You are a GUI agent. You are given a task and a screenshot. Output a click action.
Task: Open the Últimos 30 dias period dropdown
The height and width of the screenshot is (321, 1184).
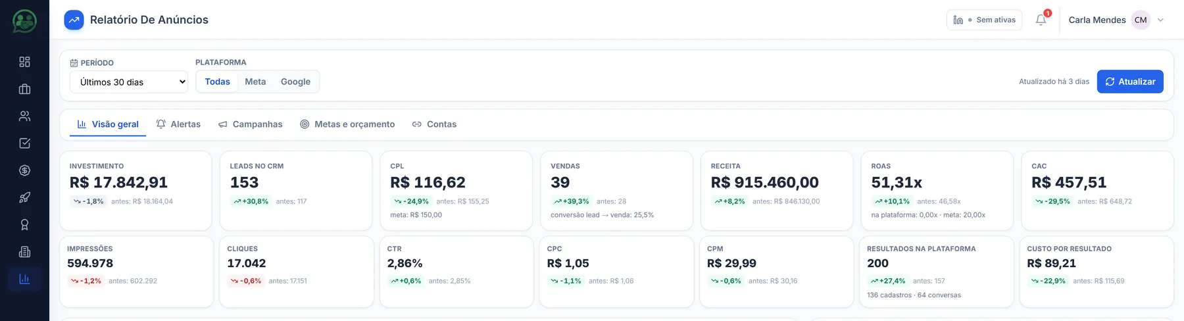coord(129,82)
